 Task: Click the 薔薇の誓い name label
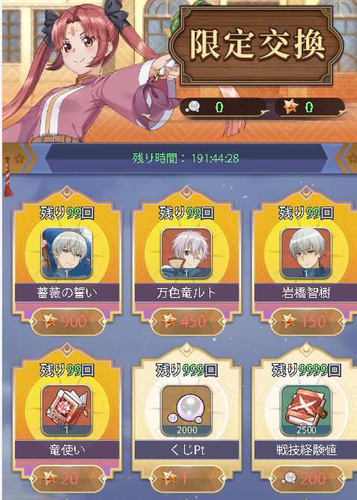67,293
